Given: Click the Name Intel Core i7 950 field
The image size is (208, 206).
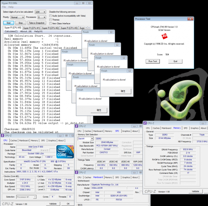Looking at the screenshot, I should [36, 147].
